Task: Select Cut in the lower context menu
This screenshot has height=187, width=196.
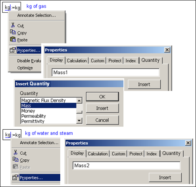Action: click(23, 153)
